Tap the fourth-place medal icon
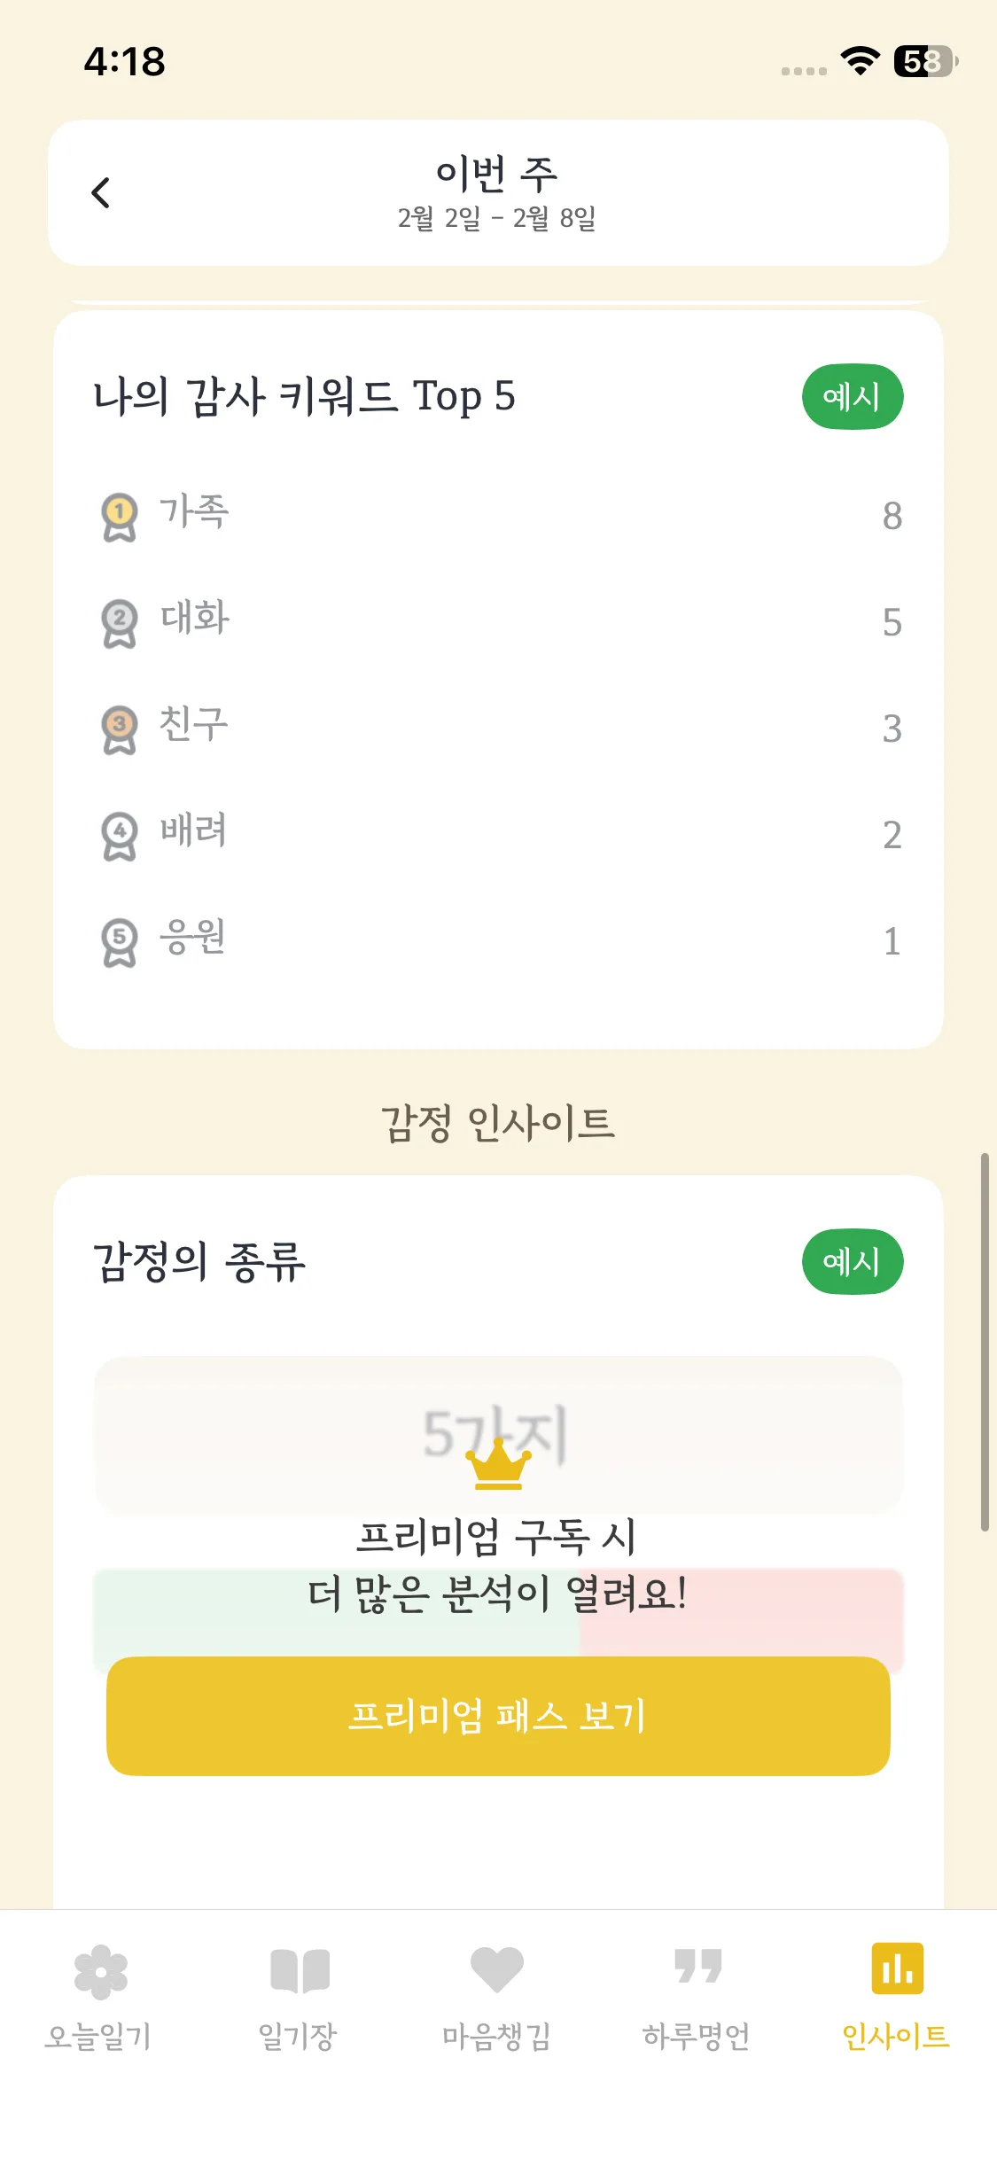This screenshot has width=997, height=2159. click(x=120, y=836)
